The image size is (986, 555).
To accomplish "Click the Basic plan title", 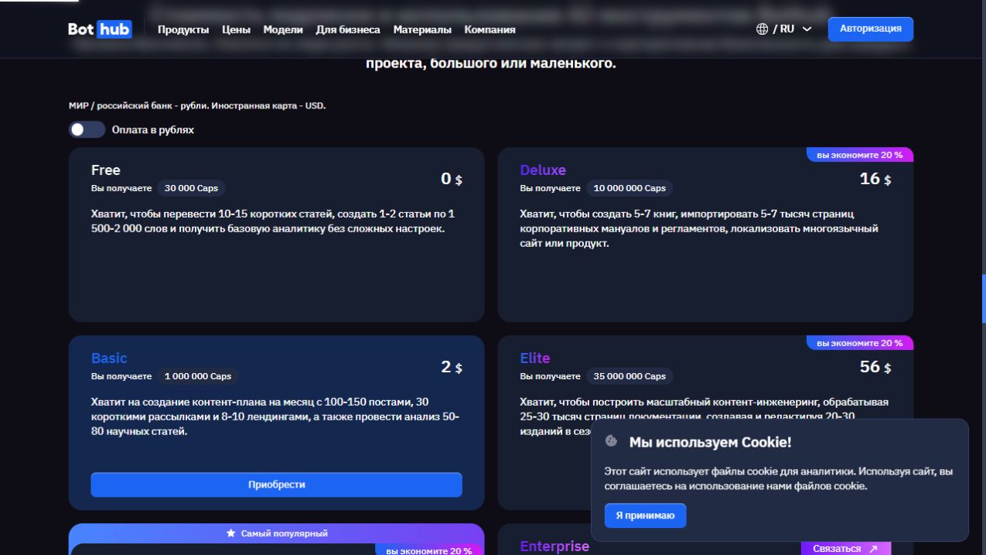I will tap(109, 358).
